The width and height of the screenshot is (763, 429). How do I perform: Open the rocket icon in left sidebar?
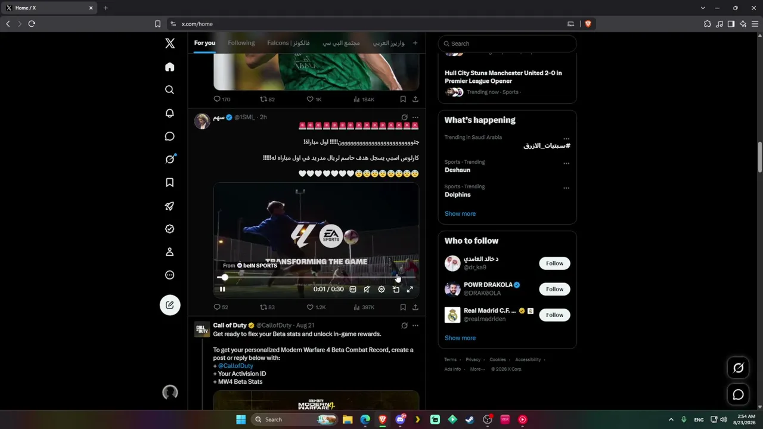pos(170,206)
